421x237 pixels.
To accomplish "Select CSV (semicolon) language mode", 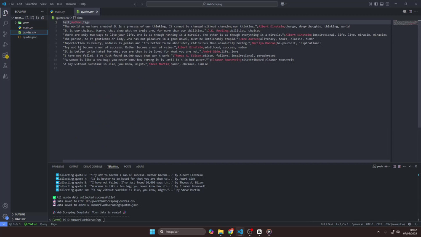I will click(x=395, y=224).
